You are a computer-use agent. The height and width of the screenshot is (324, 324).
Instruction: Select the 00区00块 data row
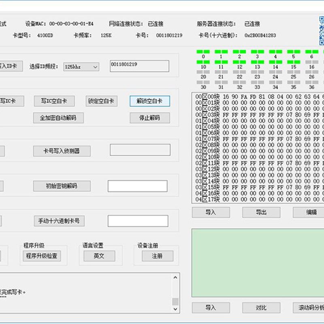(x=260, y=96)
